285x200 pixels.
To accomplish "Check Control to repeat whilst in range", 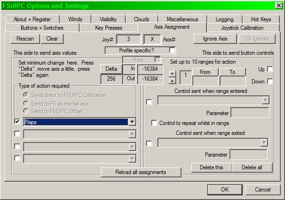I will pos(154,123).
